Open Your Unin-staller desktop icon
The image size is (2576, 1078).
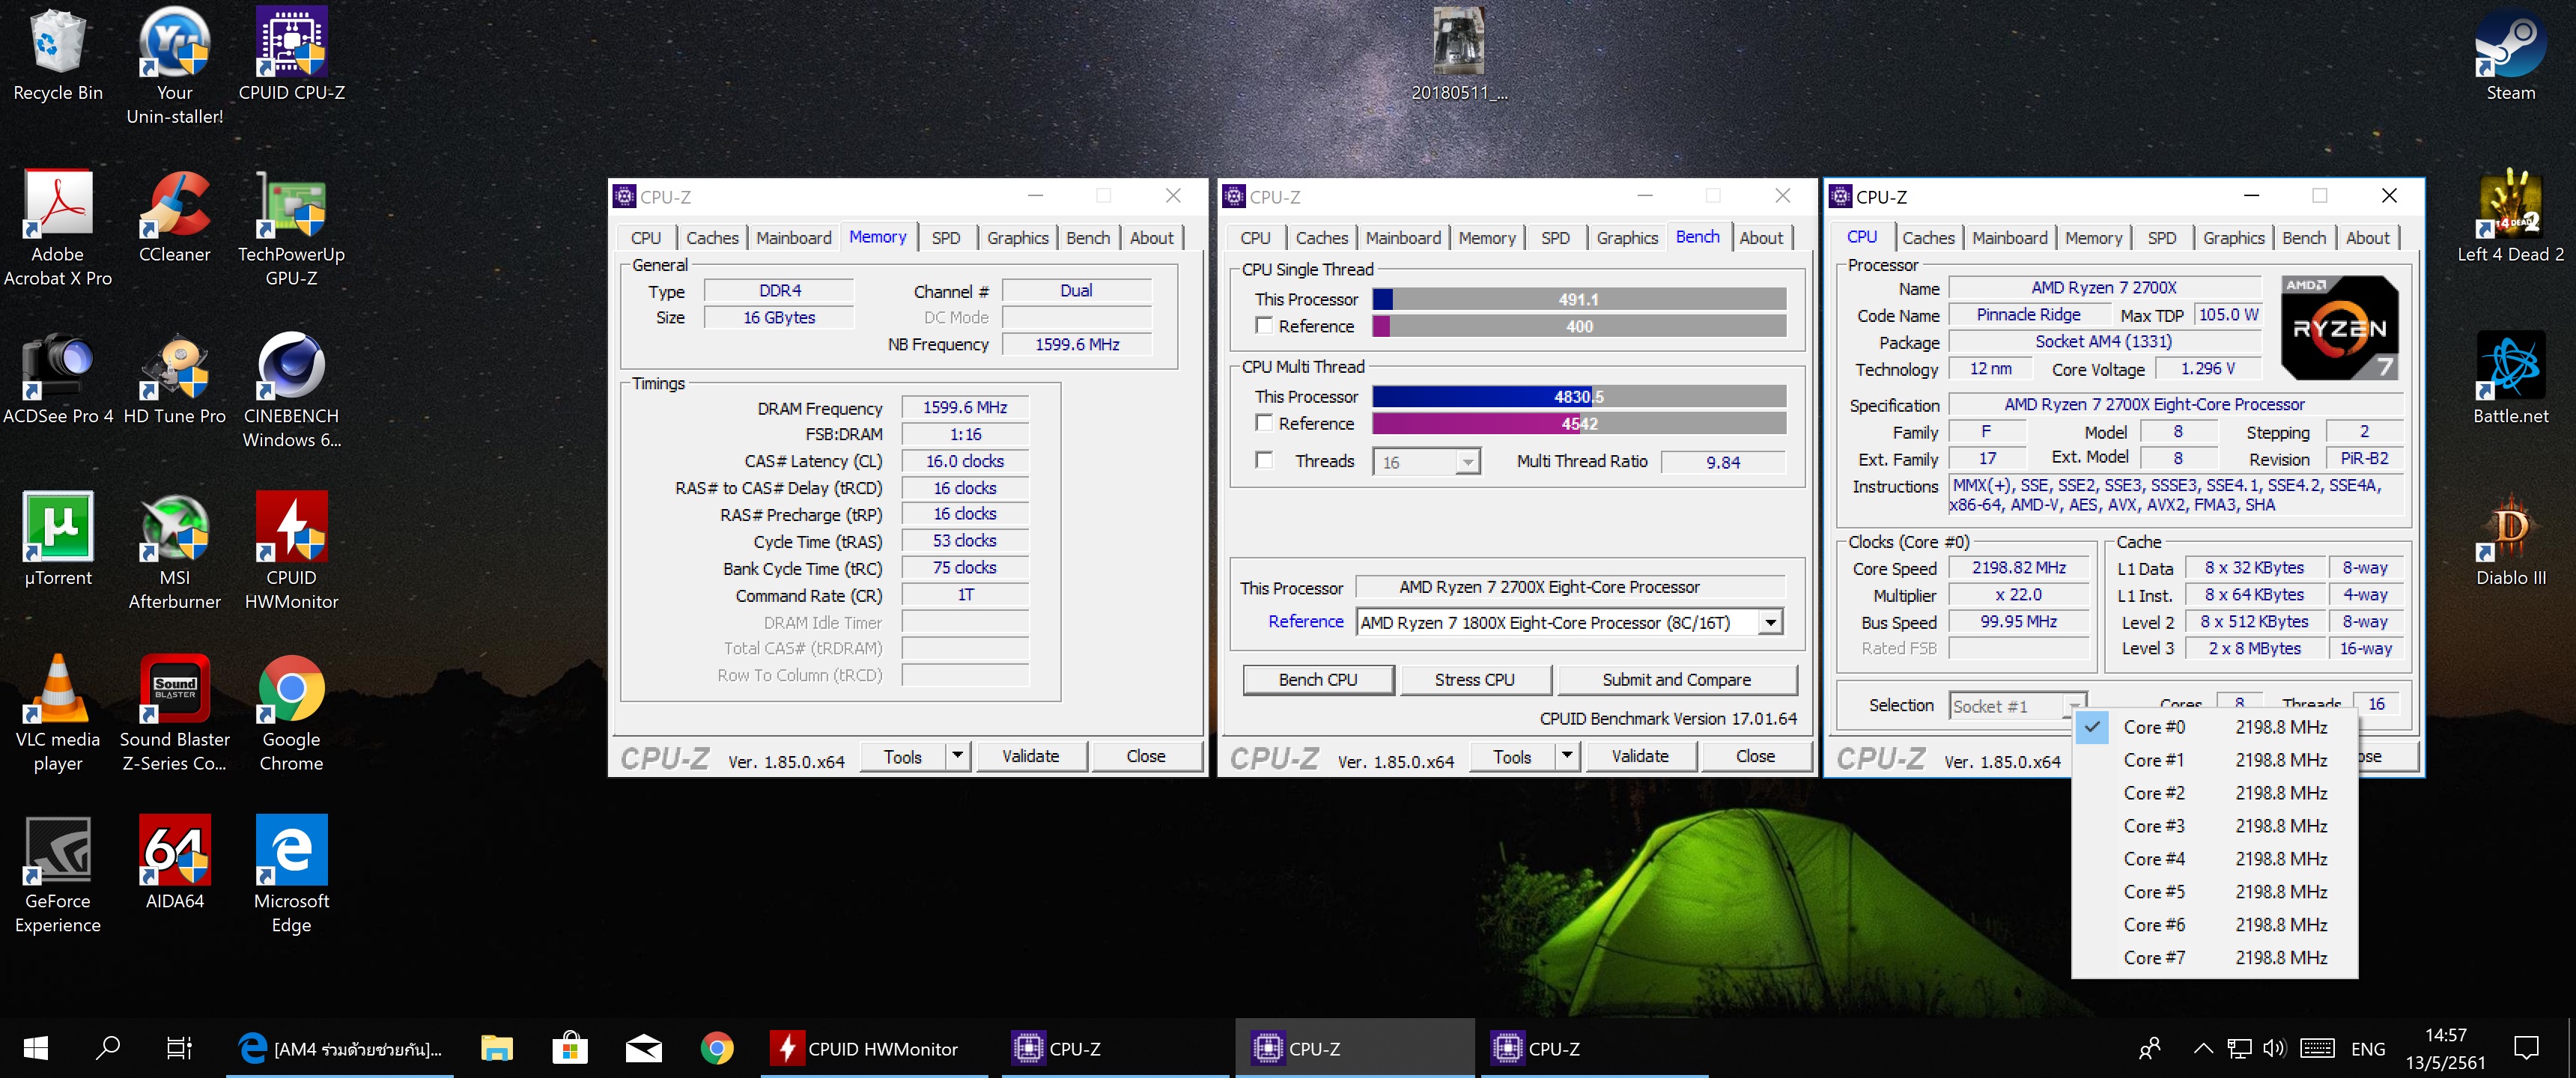click(x=175, y=66)
